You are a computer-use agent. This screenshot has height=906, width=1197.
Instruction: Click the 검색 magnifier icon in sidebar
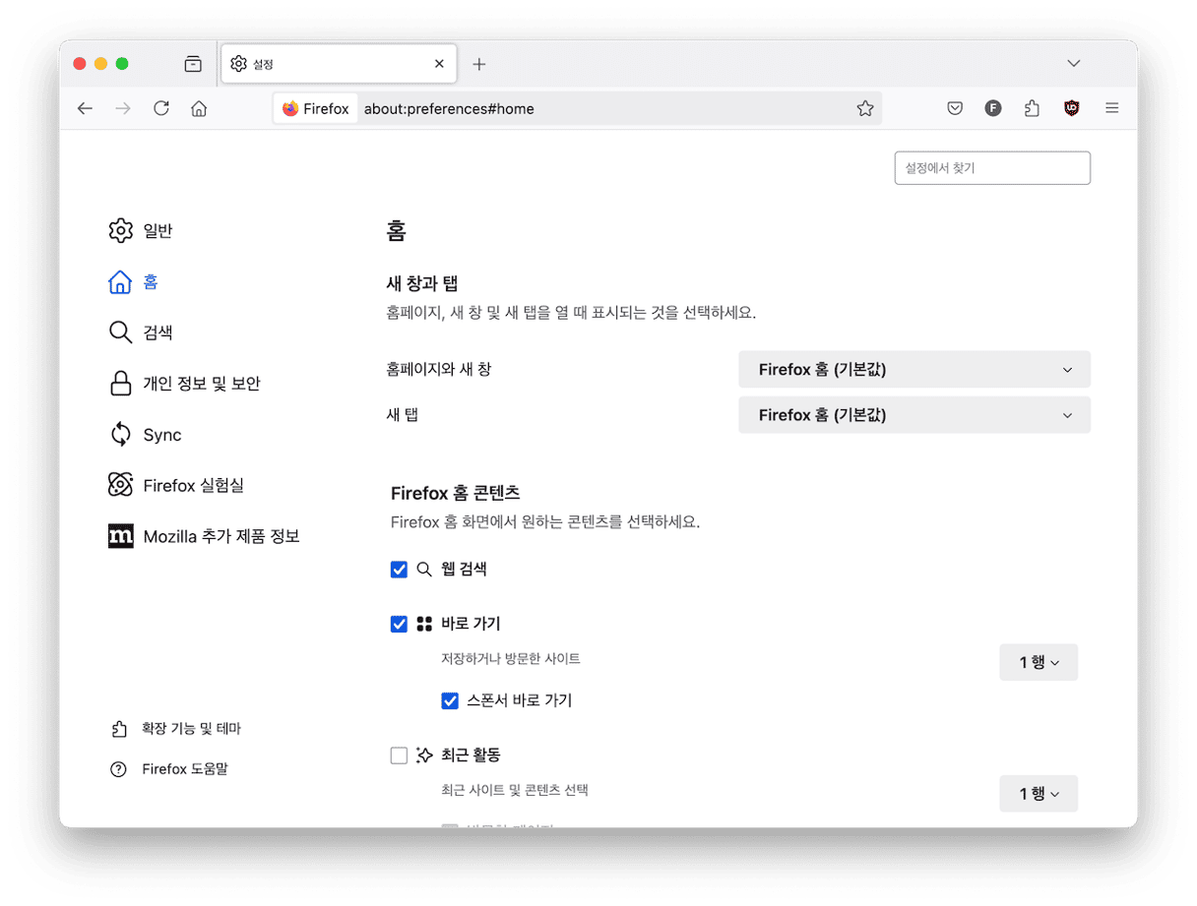point(120,332)
